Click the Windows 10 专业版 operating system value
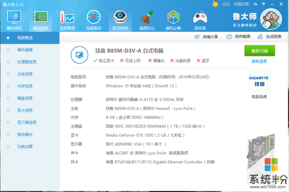289x192 pixels. (141, 86)
